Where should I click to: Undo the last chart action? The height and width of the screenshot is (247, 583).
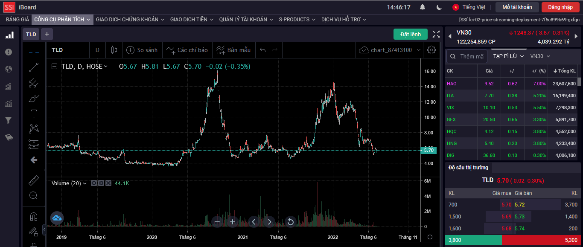pos(263,50)
